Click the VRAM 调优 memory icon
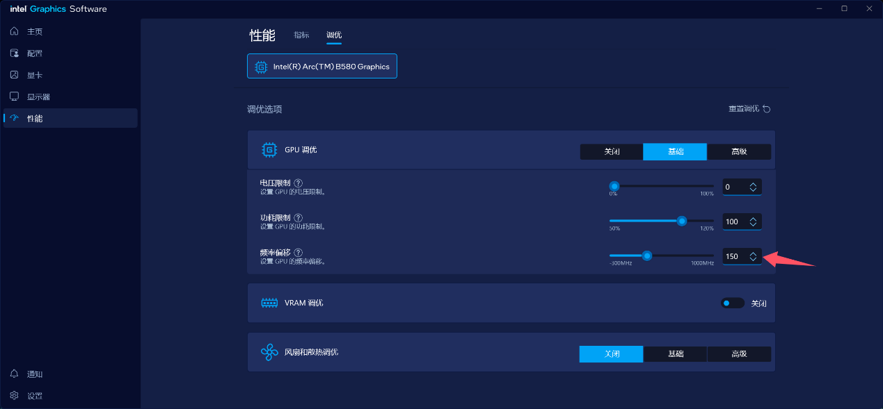 [x=269, y=303]
